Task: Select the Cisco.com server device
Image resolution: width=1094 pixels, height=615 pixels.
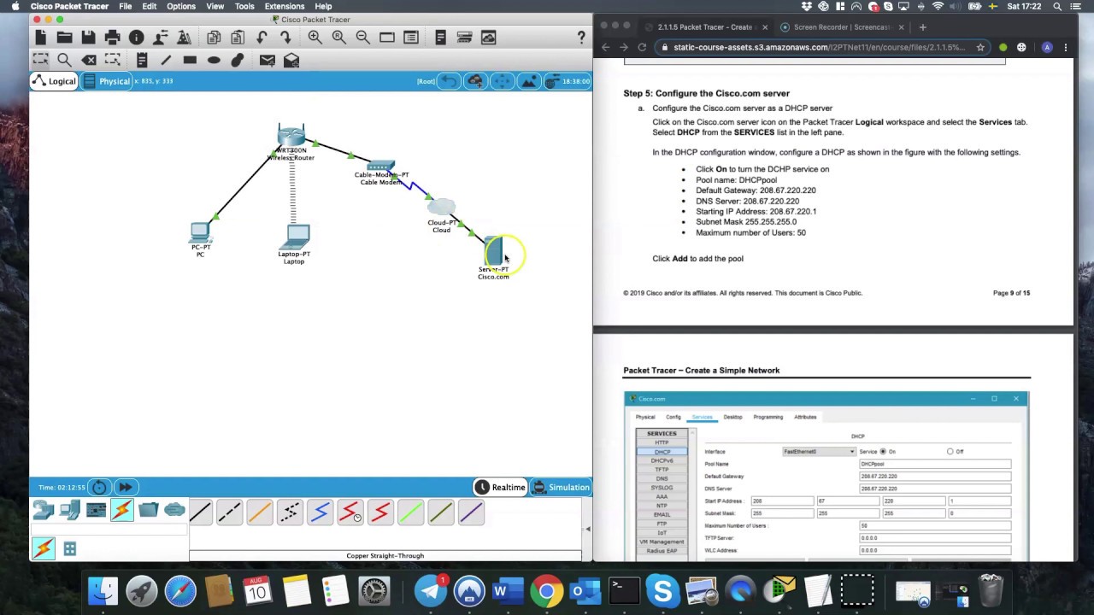Action: coord(494,251)
